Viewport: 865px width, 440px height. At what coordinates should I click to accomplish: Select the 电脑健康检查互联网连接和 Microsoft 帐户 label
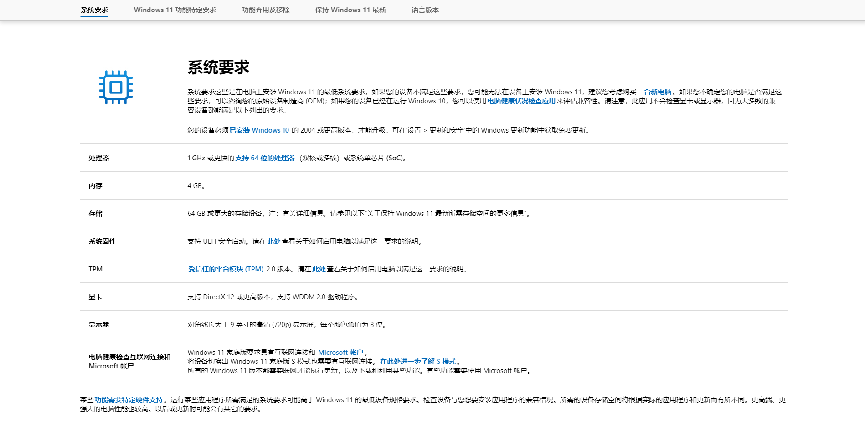(x=129, y=362)
